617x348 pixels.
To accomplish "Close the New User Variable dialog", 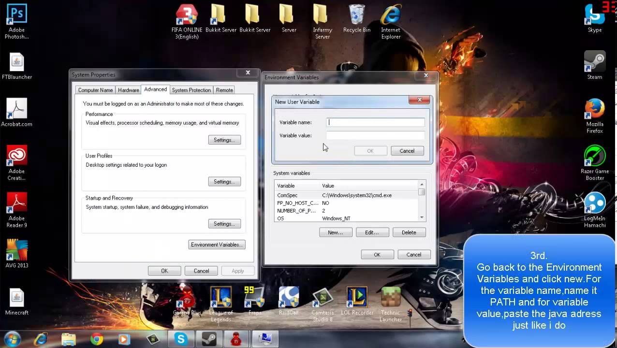I will click(419, 100).
